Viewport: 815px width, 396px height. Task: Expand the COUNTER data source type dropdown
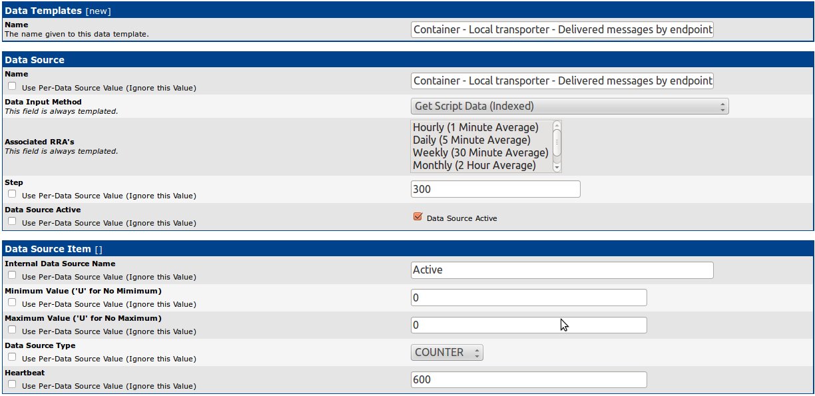tap(447, 353)
